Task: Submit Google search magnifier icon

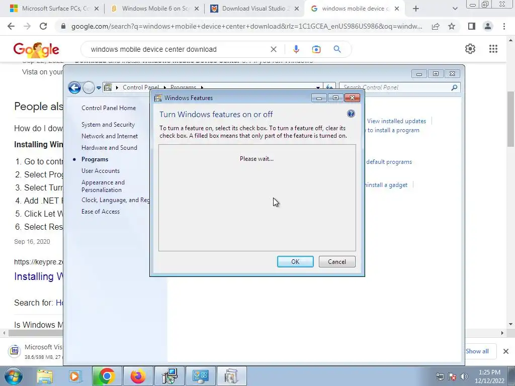Action: click(x=337, y=49)
